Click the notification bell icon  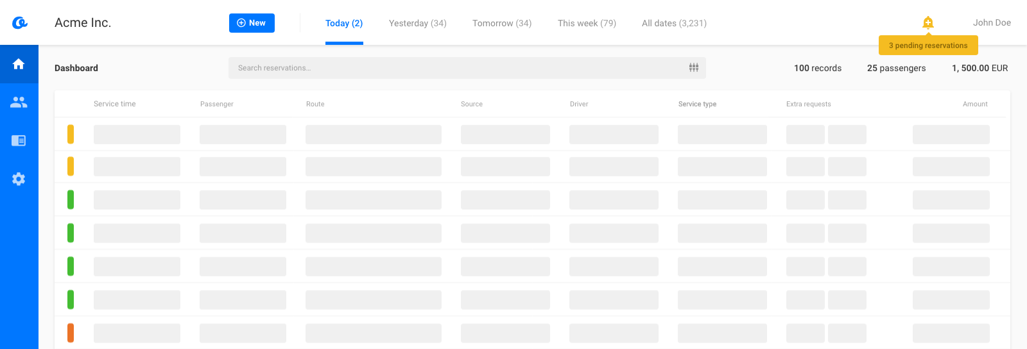(928, 23)
